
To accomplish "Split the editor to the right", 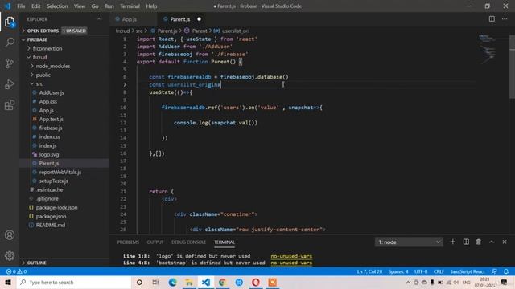I will (492, 19).
